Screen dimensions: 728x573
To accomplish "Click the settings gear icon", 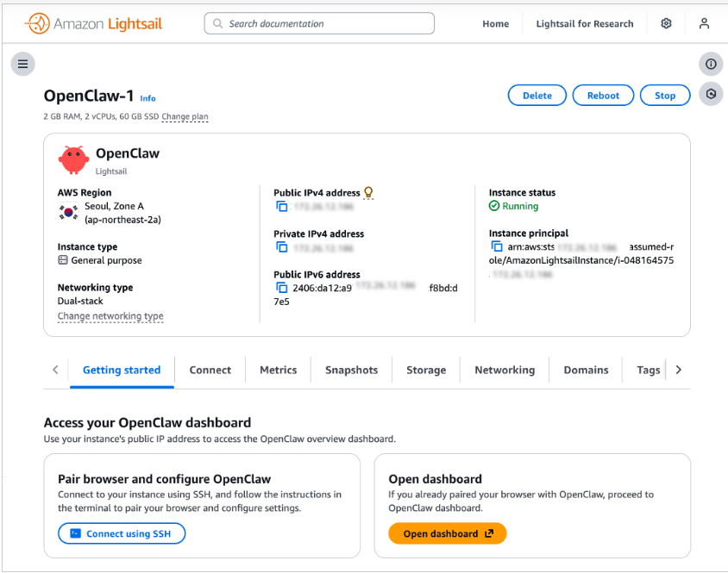I will click(x=666, y=24).
